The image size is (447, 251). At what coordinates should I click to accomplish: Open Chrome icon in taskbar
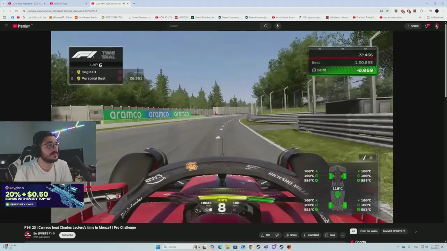point(251,247)
